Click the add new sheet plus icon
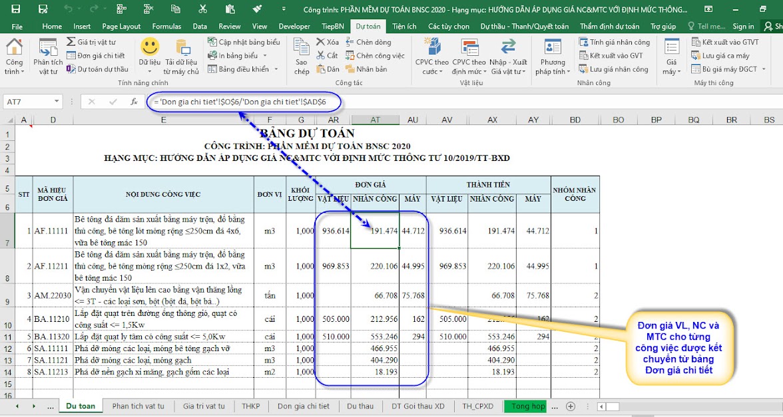The image size is (783, 417). 571,406
